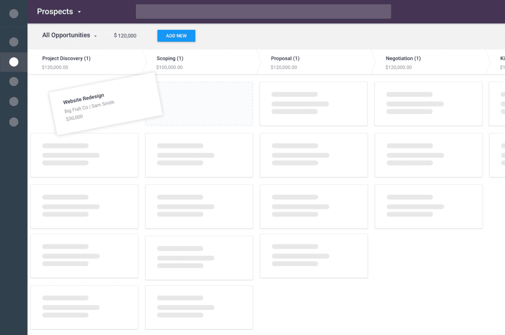Click the "$120,000.00" amount under Negotiation
The image size is (505, 335).
coord(399,67)
